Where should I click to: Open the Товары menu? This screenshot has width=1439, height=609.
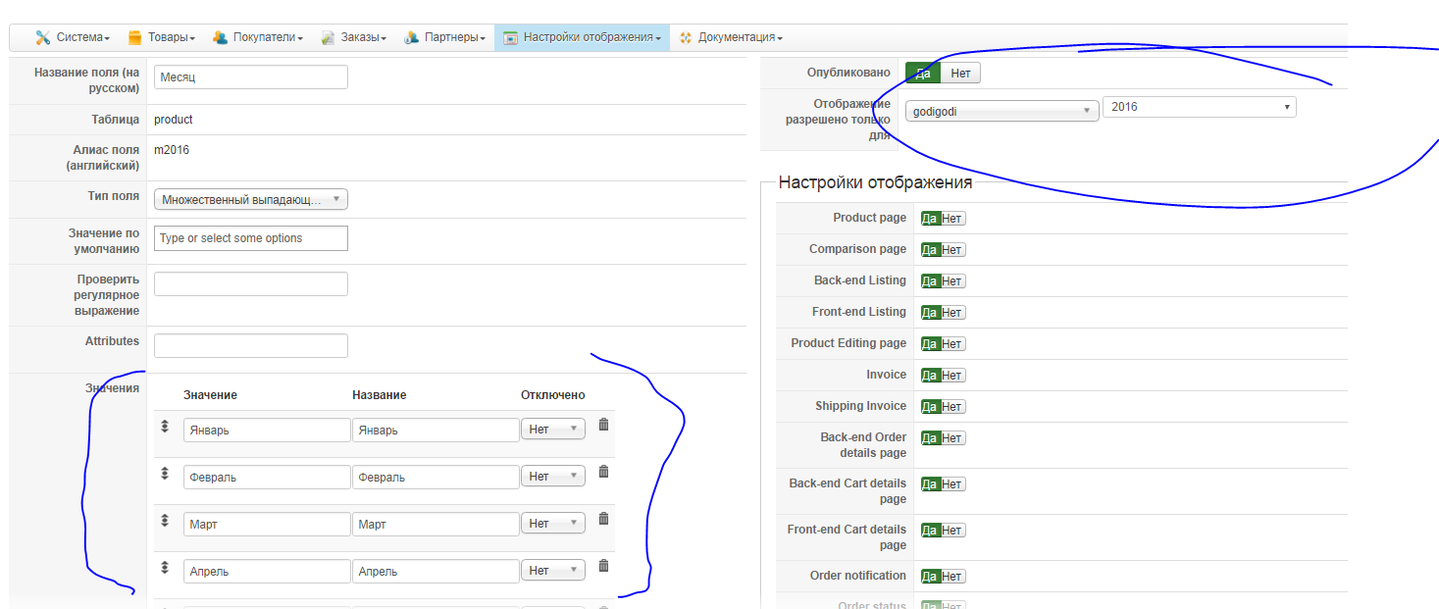point(162,37)
